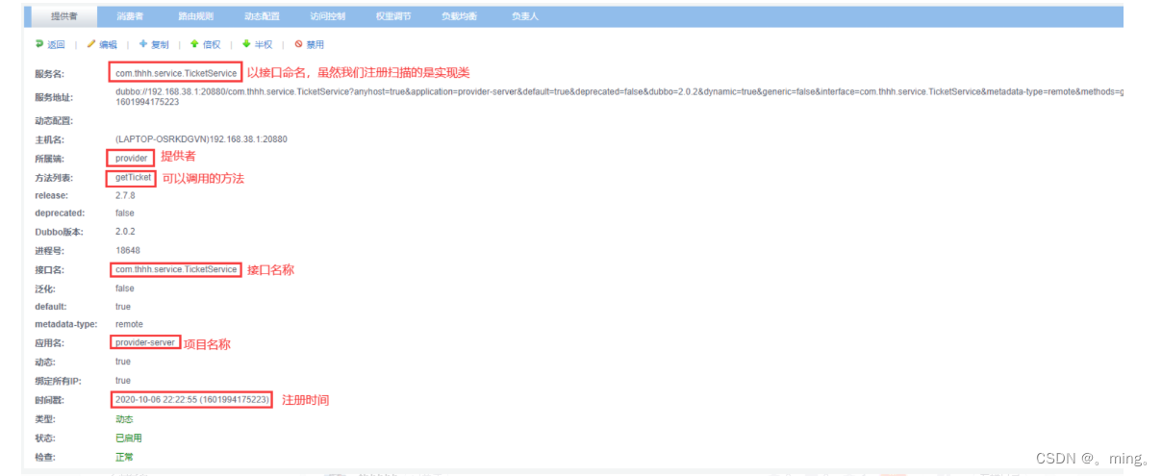Select release version 2.7.8
Image resolution: width=1162 pixels, height=476 pixels.
click(x=125, y=195)
